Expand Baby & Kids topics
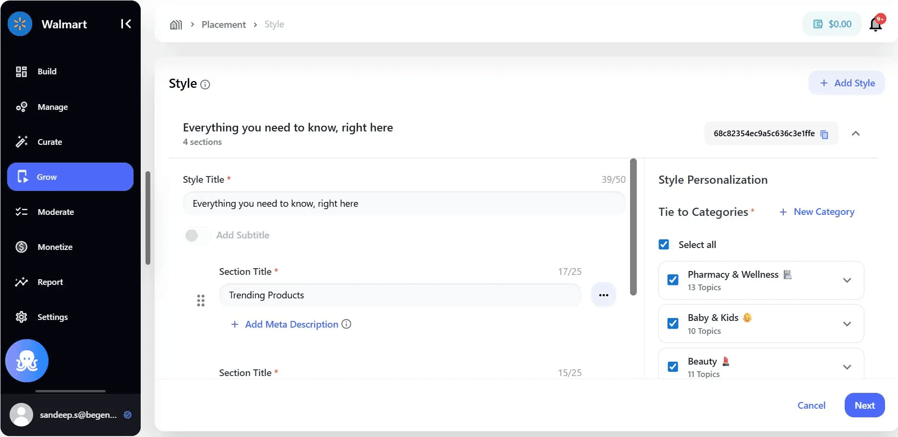Image resolution: width=898 pixels, height=437 pixels. point(847,324)
